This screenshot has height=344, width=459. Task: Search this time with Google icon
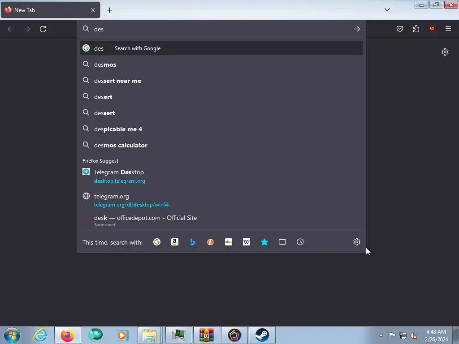pos(157,242)
